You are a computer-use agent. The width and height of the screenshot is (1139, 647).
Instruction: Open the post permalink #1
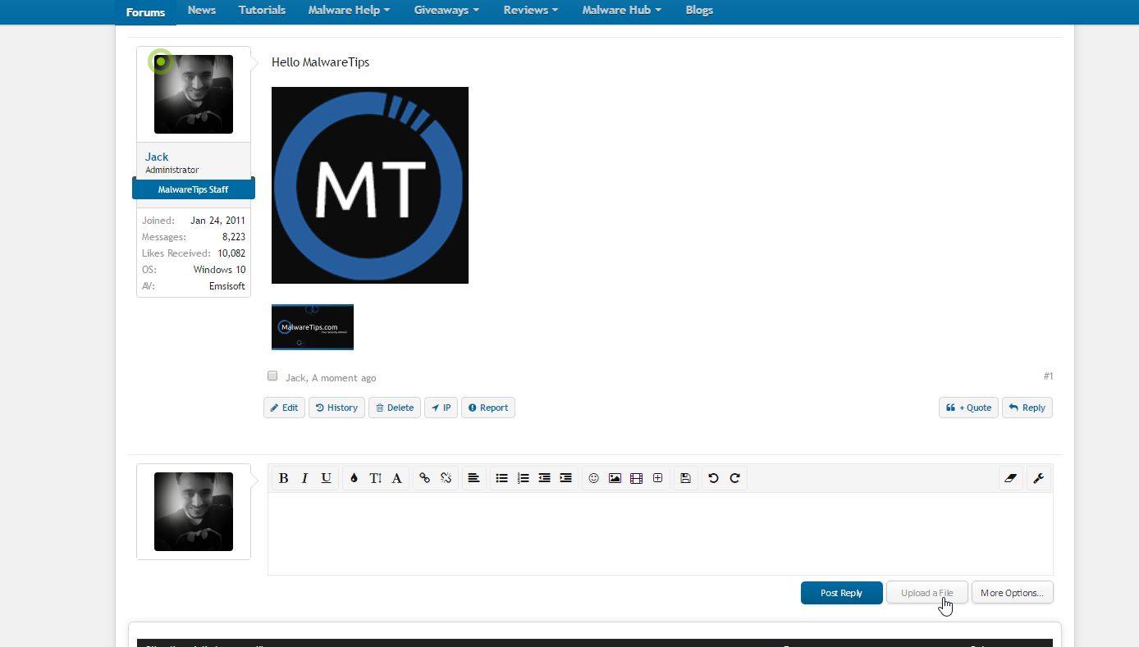[x=1048, y=376]
